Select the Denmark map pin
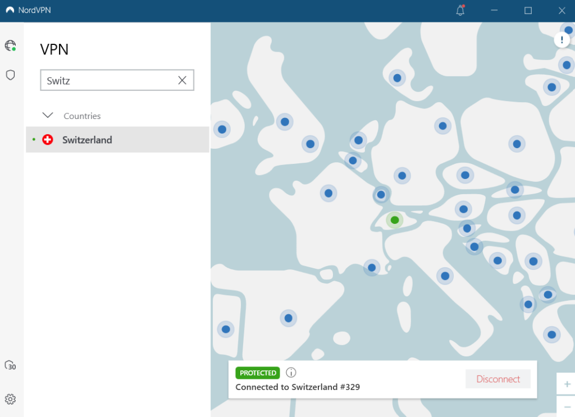 pos(397,78)
